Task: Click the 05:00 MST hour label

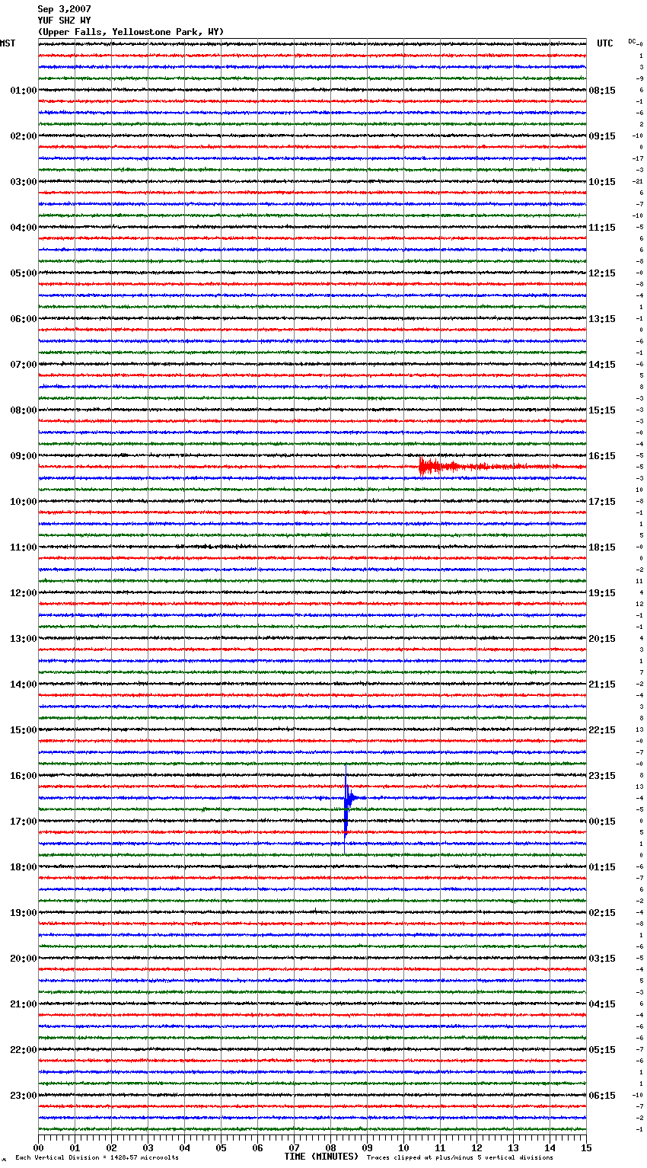Action: [x=24, y=273]
